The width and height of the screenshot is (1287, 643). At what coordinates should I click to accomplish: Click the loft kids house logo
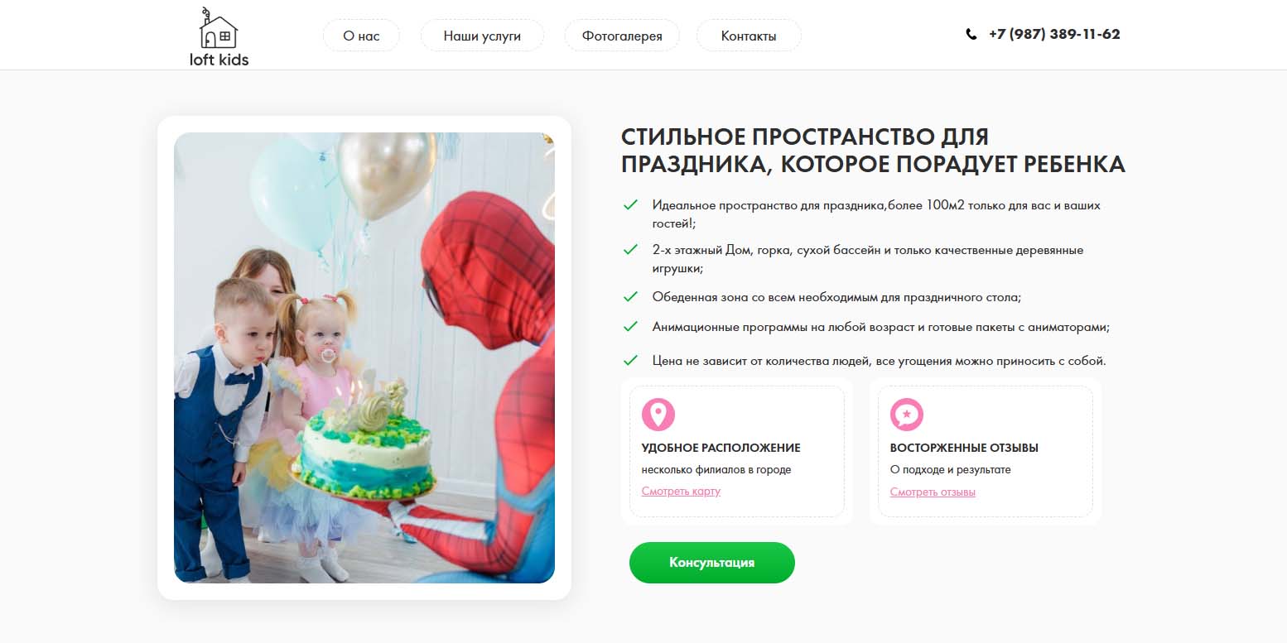point(219,36)
